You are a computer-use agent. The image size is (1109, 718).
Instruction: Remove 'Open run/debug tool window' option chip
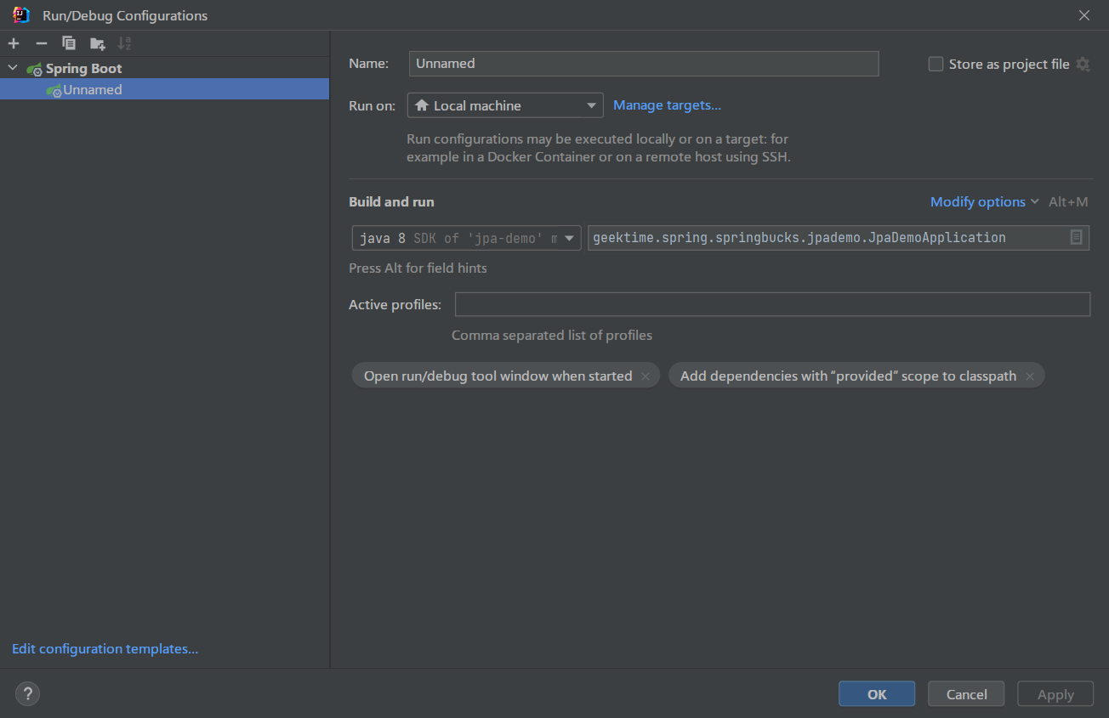pyautogui.click(x=645, y=376)
